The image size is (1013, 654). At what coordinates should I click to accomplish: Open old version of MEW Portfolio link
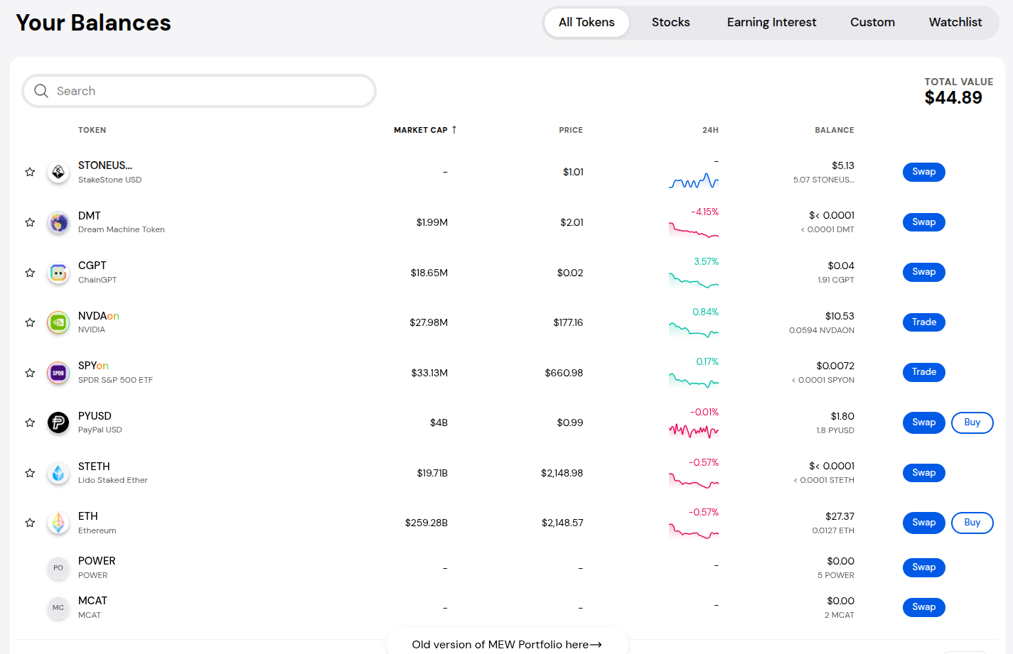click(x=507, y=645)
